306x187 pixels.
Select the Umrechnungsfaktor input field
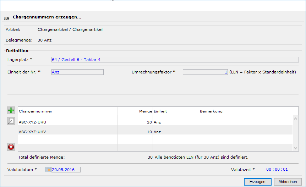(205, 72)
